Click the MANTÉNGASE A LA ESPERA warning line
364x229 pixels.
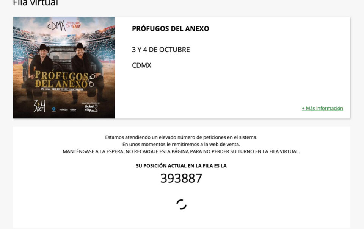181,151
